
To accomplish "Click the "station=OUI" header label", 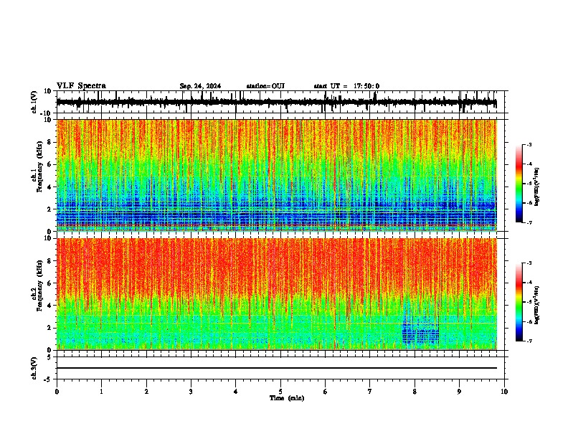I will 265,86.
